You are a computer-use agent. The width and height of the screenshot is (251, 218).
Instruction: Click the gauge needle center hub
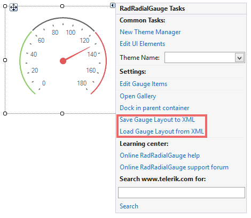click(63, 61)
